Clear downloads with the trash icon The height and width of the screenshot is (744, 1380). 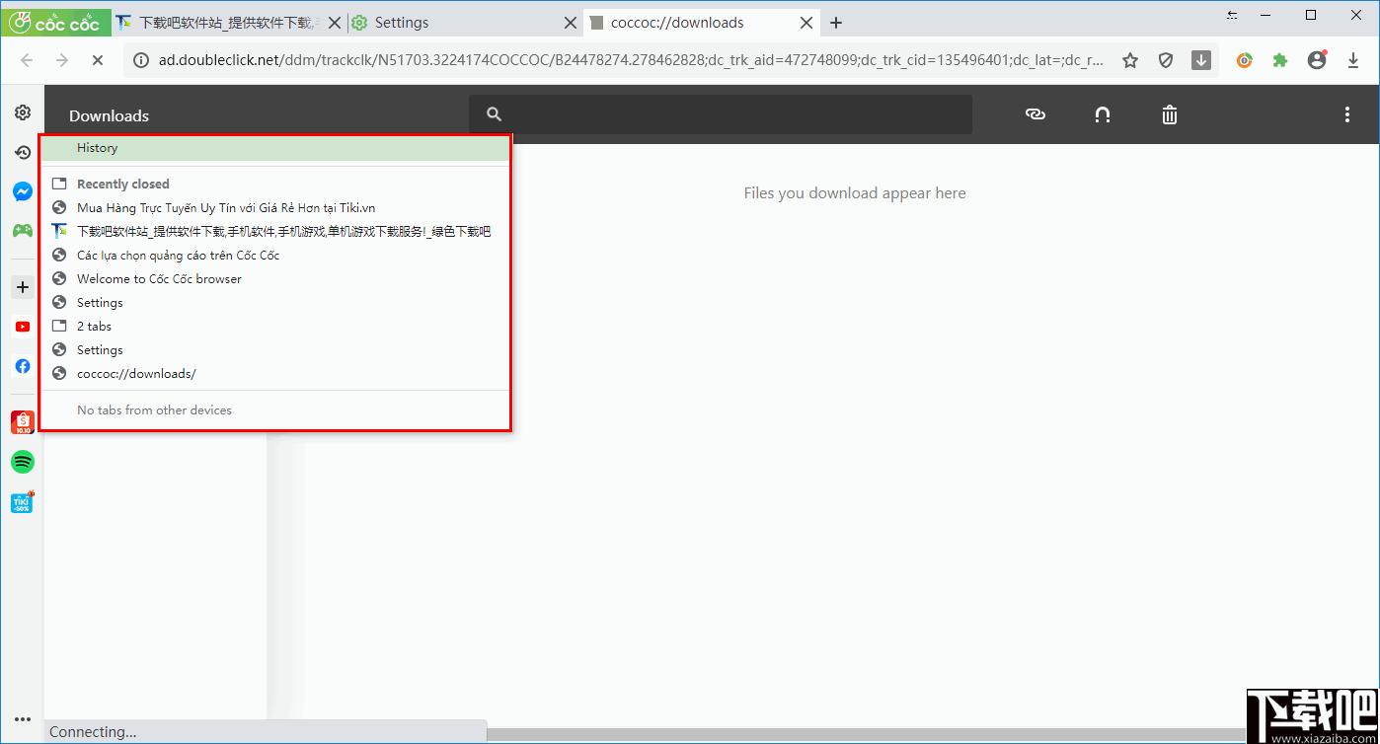click(1170, 114)
